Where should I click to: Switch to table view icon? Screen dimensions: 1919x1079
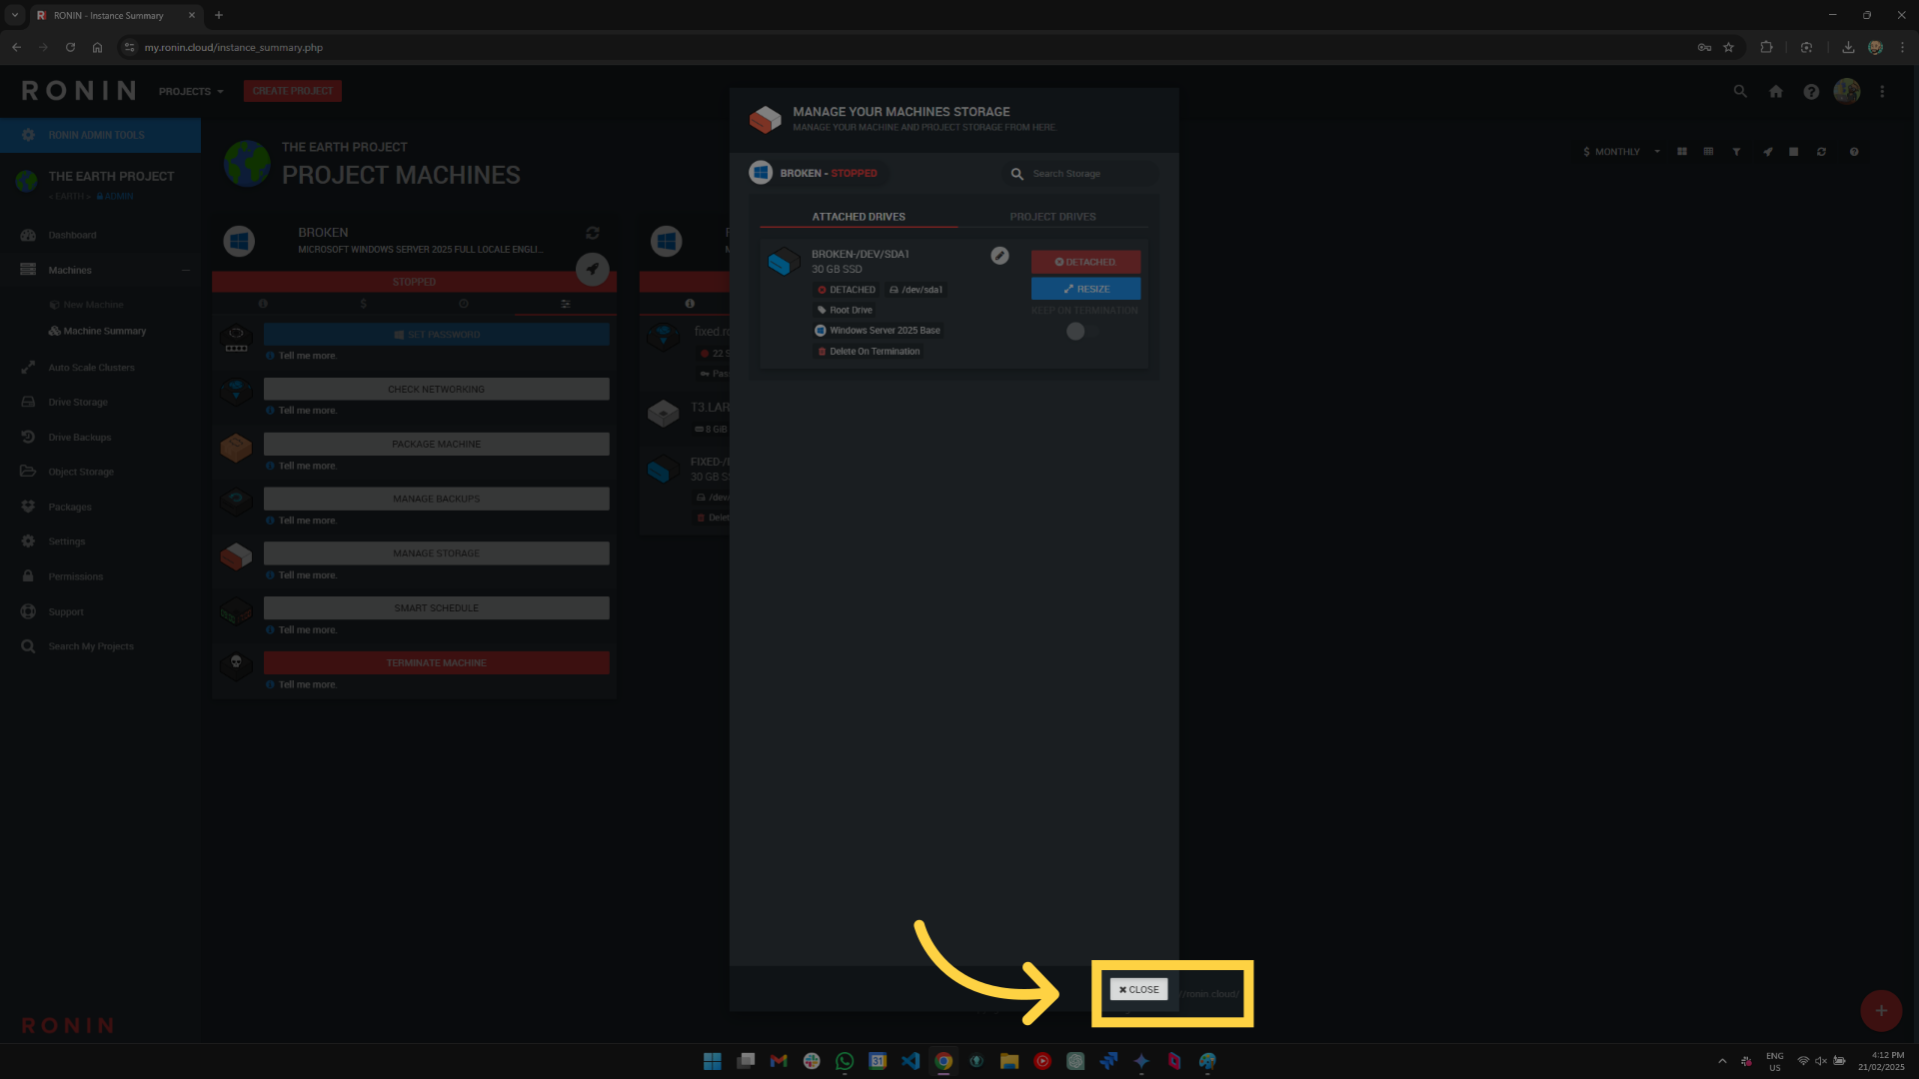pos(1708,152)
